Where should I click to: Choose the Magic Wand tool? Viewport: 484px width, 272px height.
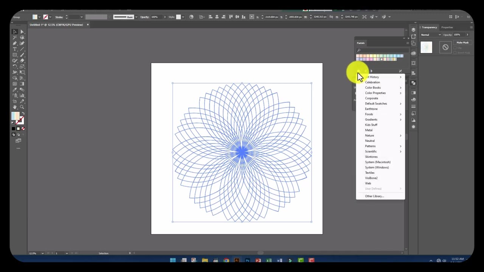(15, 38)
